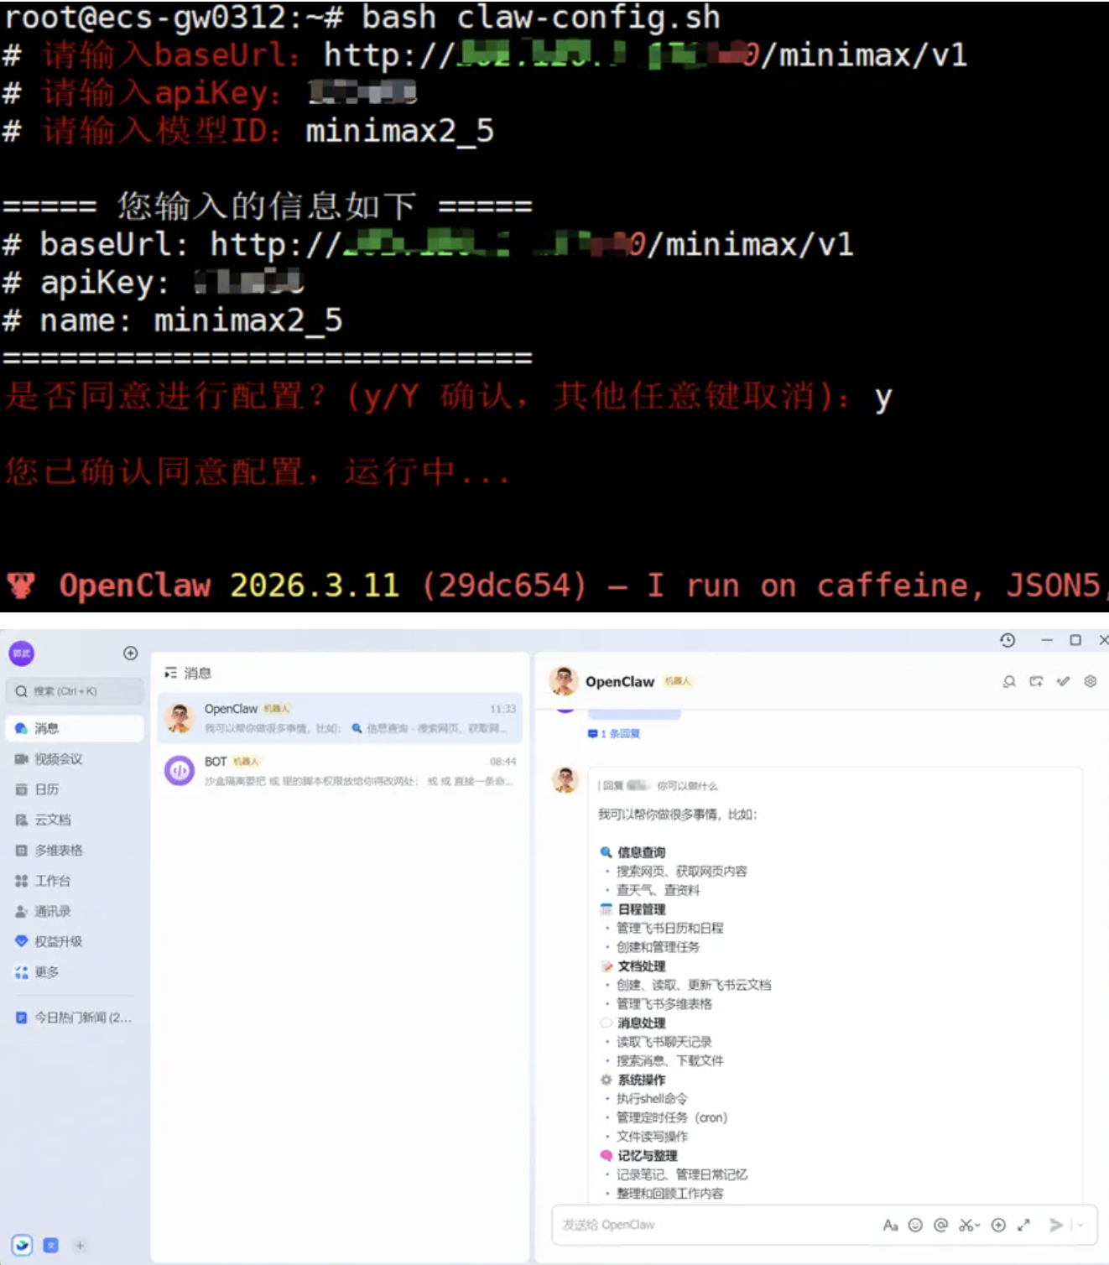Expand the message editor with the arrows icon
The width and height of the screenshot is (1109, 1265).
coord(1023,1225)
